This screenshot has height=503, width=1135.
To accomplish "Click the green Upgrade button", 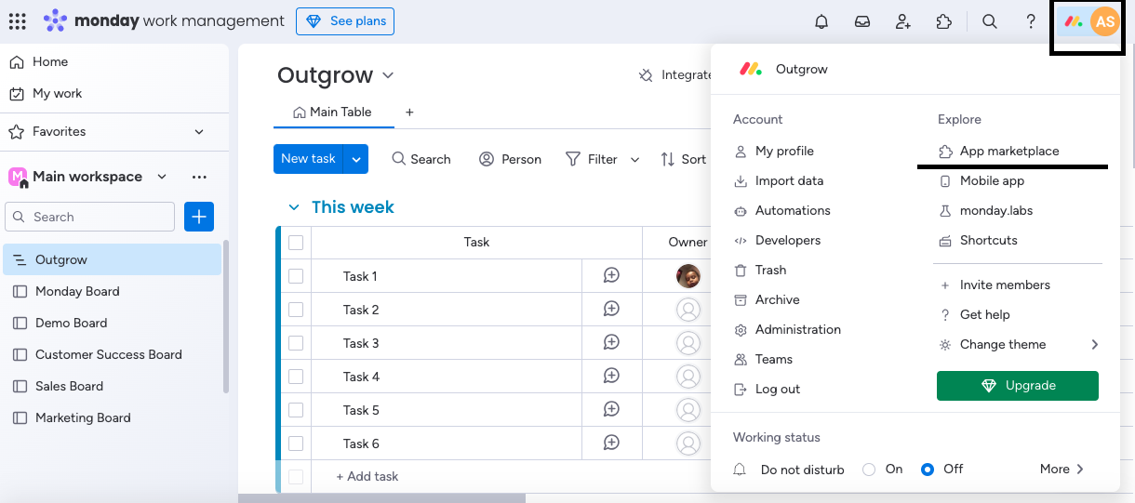I will click(1018, 386).
